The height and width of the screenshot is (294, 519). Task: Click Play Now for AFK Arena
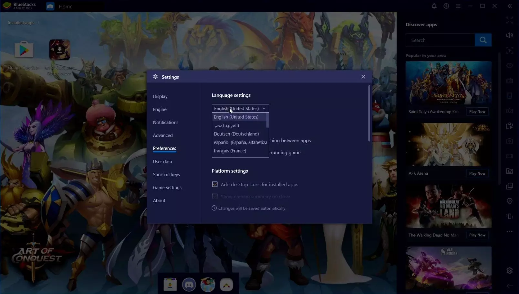[477, 173]
